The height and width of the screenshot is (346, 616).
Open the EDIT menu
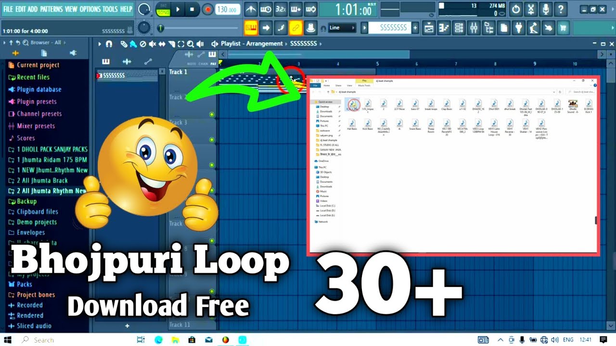[x=20, y=9]
